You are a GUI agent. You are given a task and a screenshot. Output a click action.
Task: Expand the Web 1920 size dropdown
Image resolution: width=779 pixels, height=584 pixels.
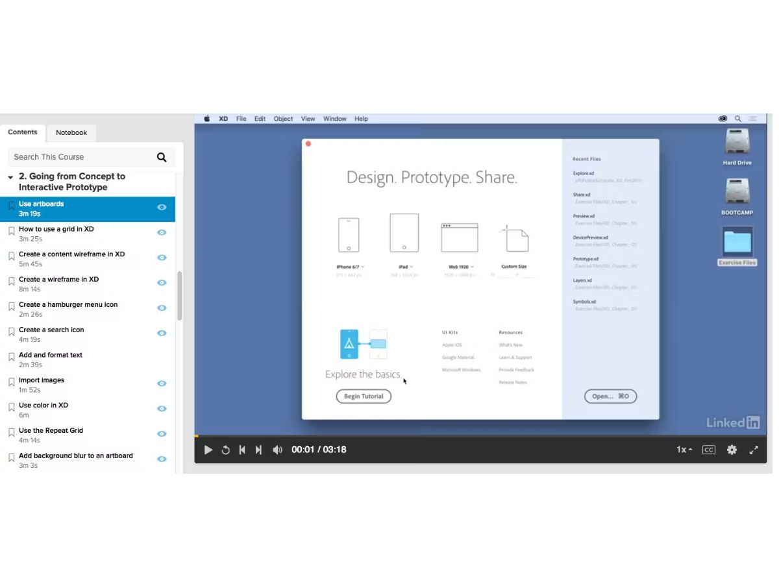tap(471, 267)
